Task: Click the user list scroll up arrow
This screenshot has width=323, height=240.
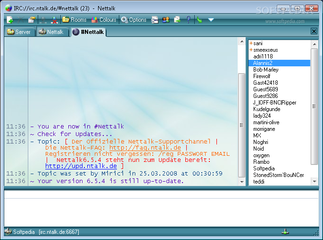Action: (x=315, y=44)
